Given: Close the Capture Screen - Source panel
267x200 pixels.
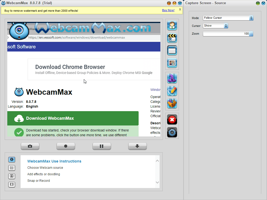Looking at the screenshot, I should click(x=263, y=3).
